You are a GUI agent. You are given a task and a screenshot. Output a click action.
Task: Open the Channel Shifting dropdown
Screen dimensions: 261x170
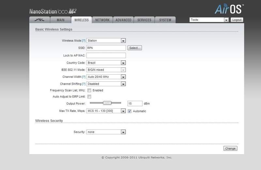click(x=106, y=84)
